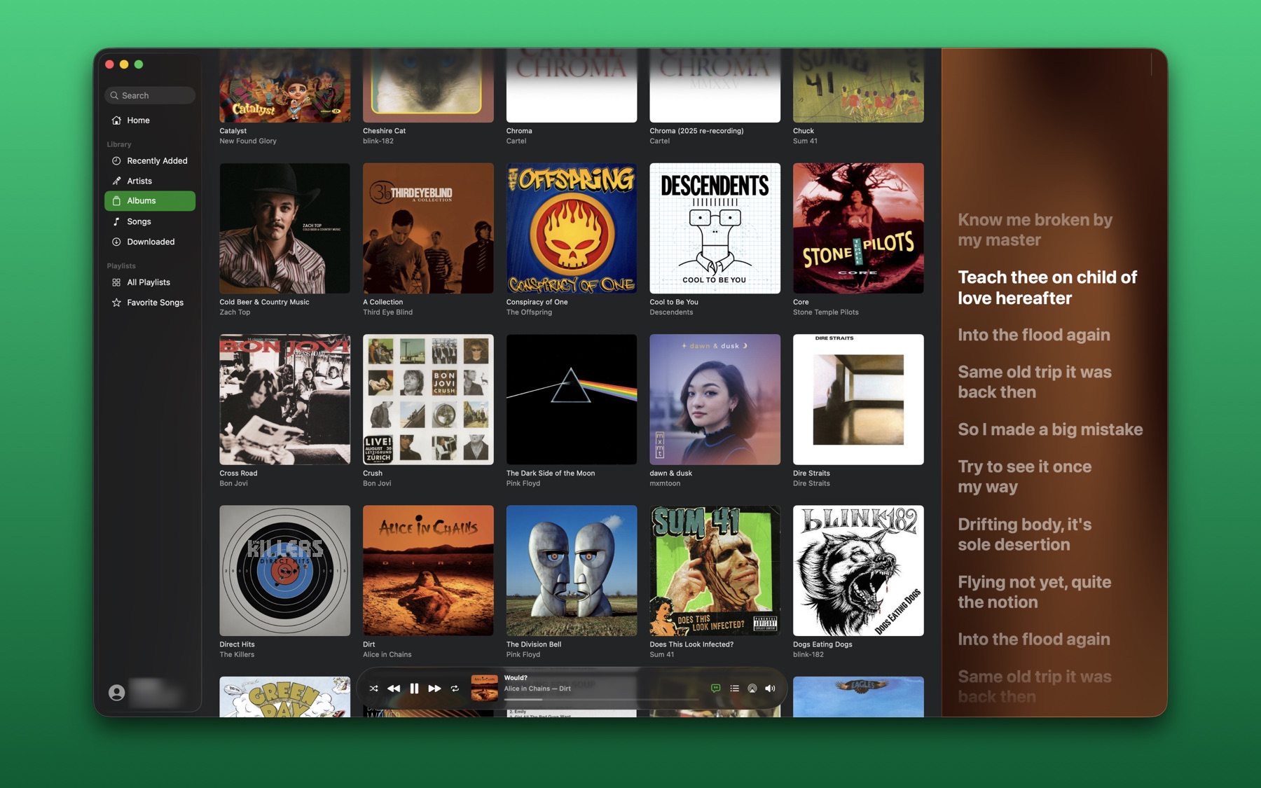Open The Division Bell album cover

(572, 571)
